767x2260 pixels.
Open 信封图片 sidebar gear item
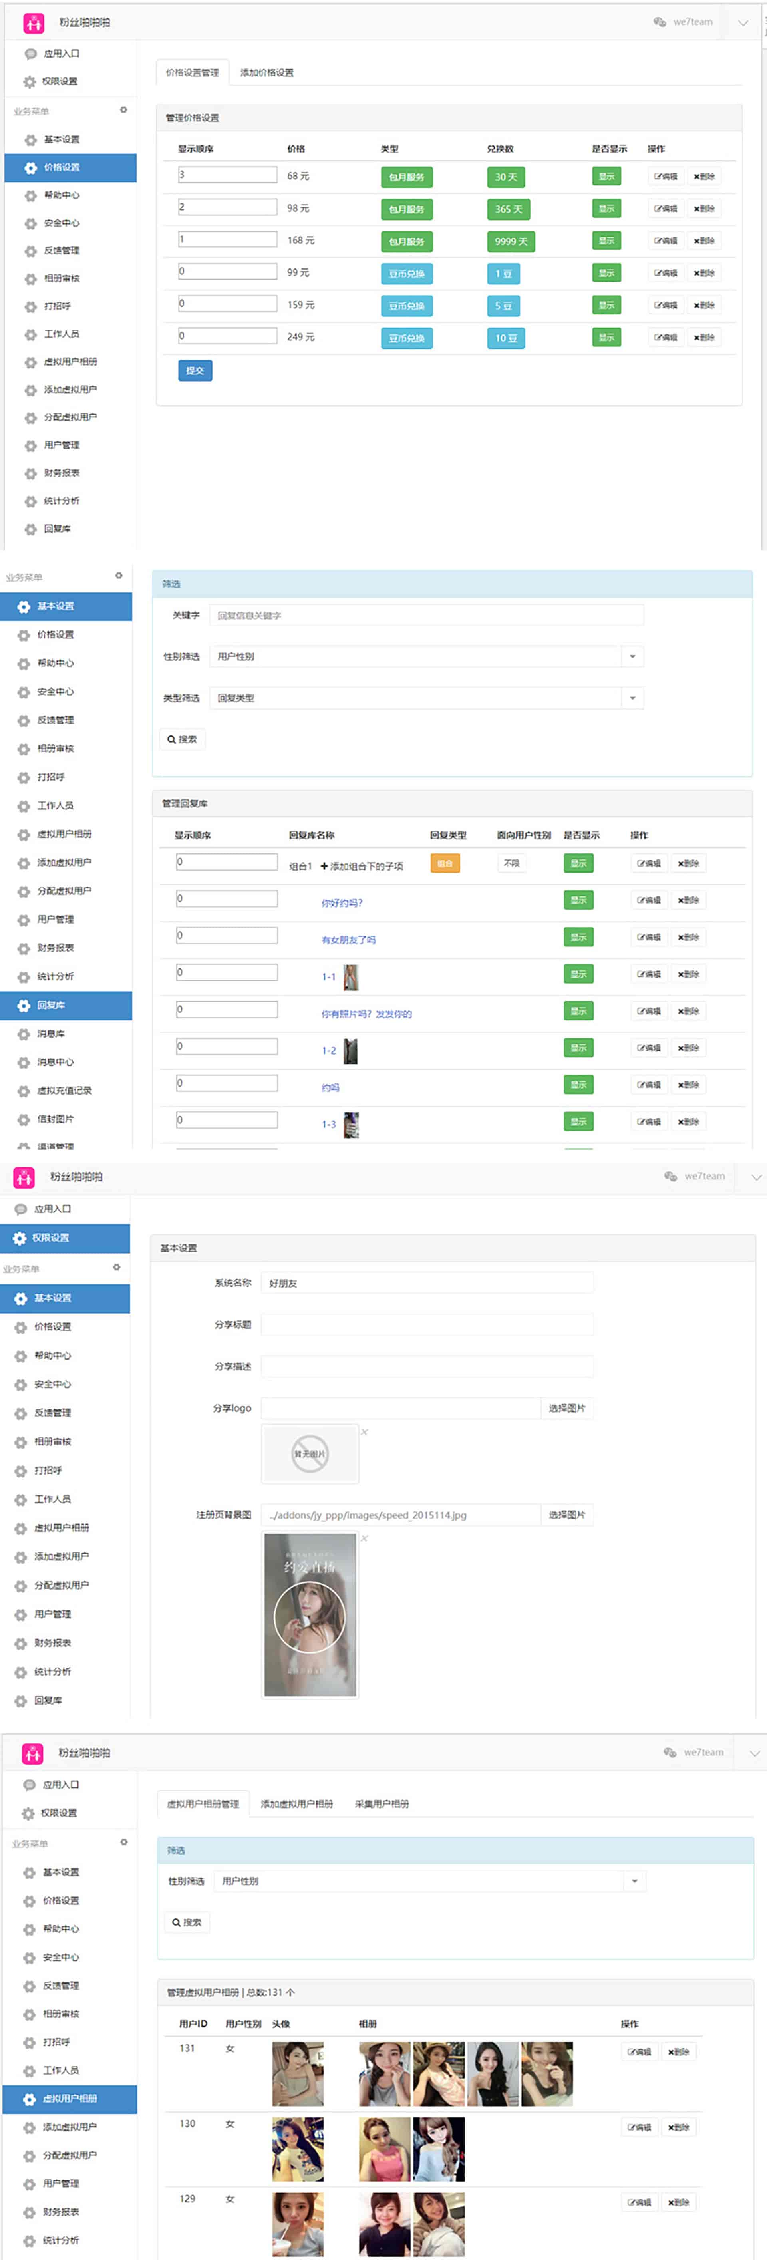point(54,1119)
